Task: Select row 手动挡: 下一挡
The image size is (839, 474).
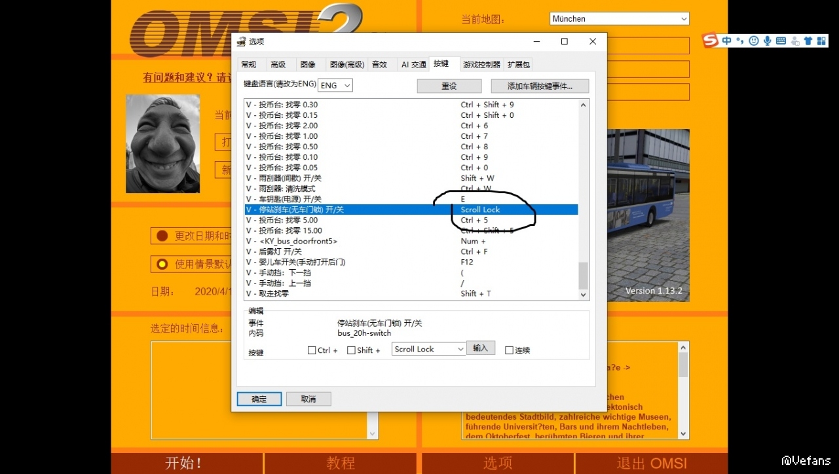Action: [x=411, y=272]
